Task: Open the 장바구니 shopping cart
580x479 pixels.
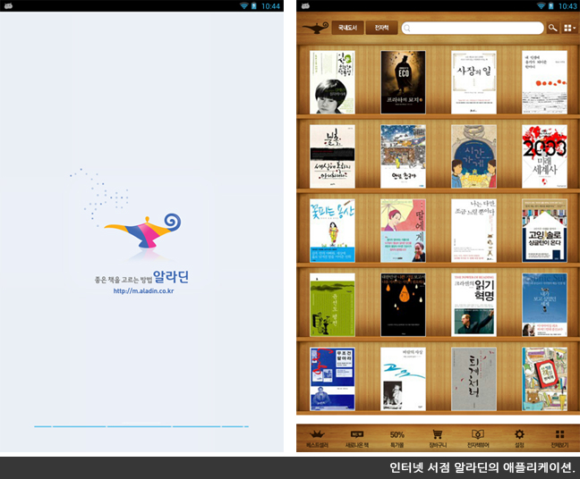Action: point(438,439)
